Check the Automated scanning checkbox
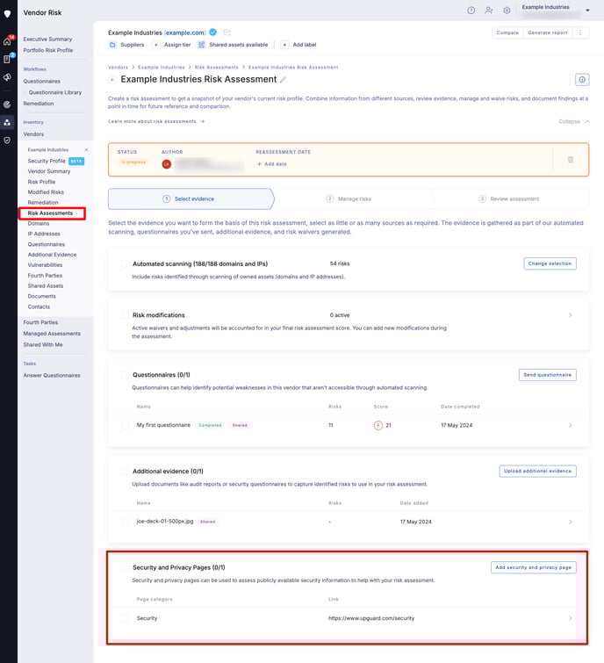The height and width of the screenshot is (663, 604). pos(126,263)
